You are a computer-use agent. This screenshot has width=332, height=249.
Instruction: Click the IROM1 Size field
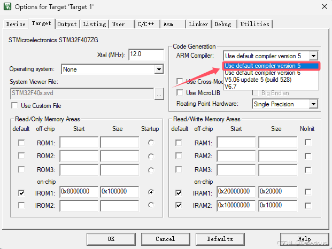point(120,192)
